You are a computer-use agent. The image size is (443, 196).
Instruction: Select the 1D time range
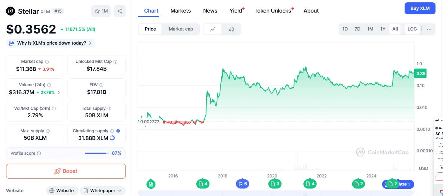pos(345,29)
